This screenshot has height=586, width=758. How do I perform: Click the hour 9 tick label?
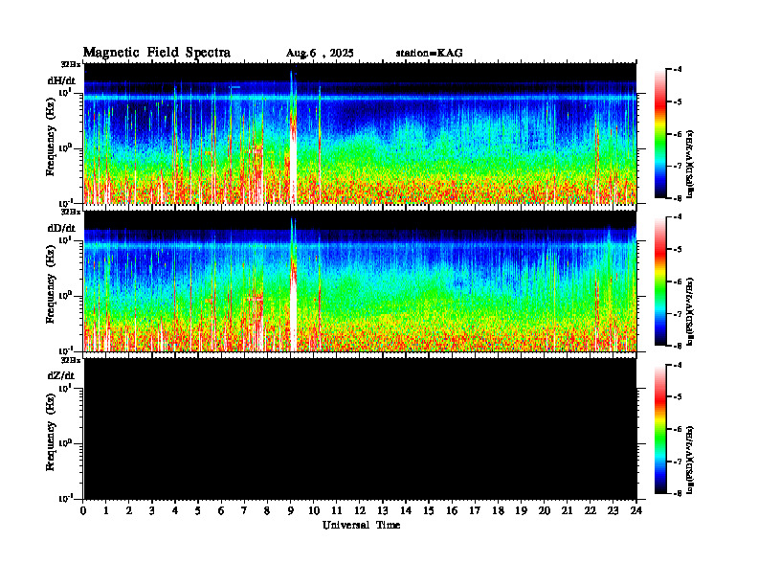pyautogui.click(x=291, y=511)
